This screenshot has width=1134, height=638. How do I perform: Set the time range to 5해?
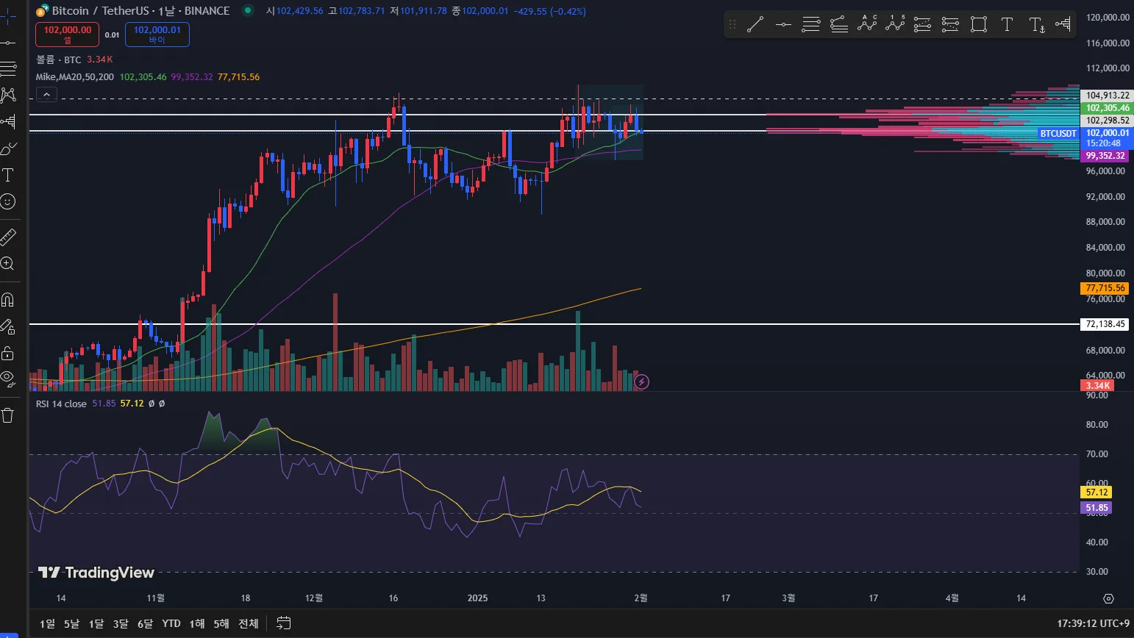(x=221, y=623)
